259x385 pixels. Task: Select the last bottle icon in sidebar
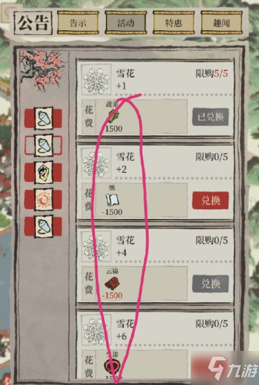(x=44, y=226)
